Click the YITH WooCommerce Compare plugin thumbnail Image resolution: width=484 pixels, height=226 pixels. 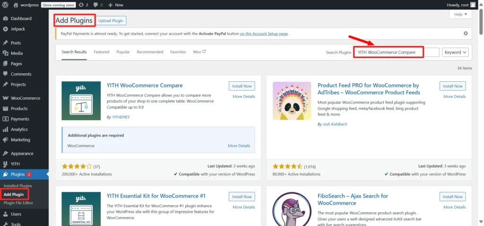81,101
